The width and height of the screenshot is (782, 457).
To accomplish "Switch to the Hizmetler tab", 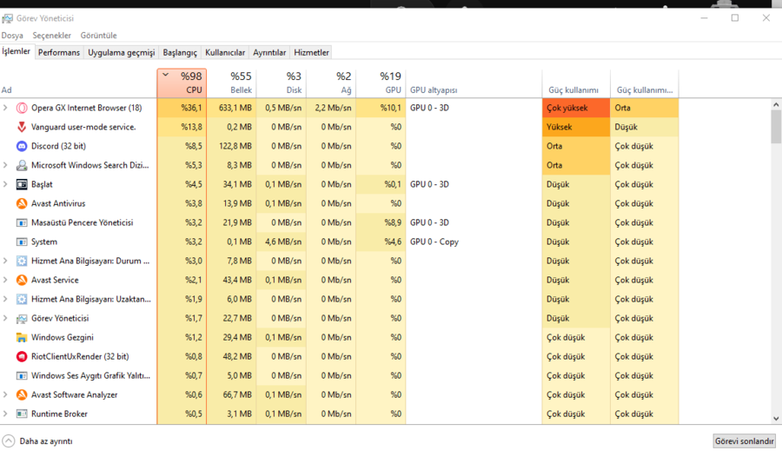I will [311, 52].
